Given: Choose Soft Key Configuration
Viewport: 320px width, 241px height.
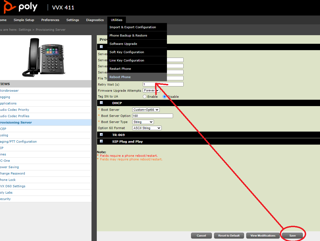Looking at the screenshot, I should tap(137, 52).
